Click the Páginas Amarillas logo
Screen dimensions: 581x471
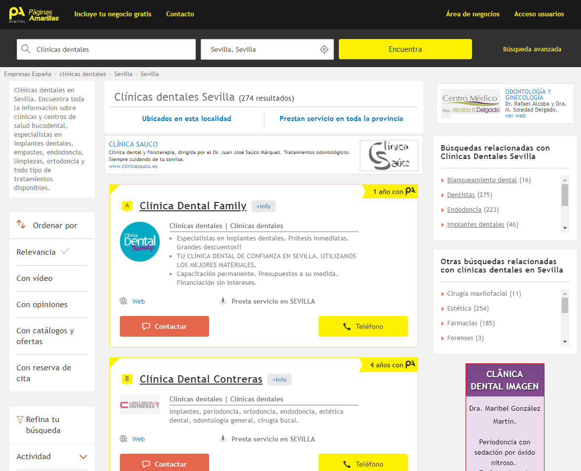point(34,14)
